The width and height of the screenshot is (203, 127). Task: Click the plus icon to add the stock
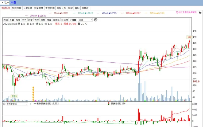pyautogui.click(x=8, y=2)
